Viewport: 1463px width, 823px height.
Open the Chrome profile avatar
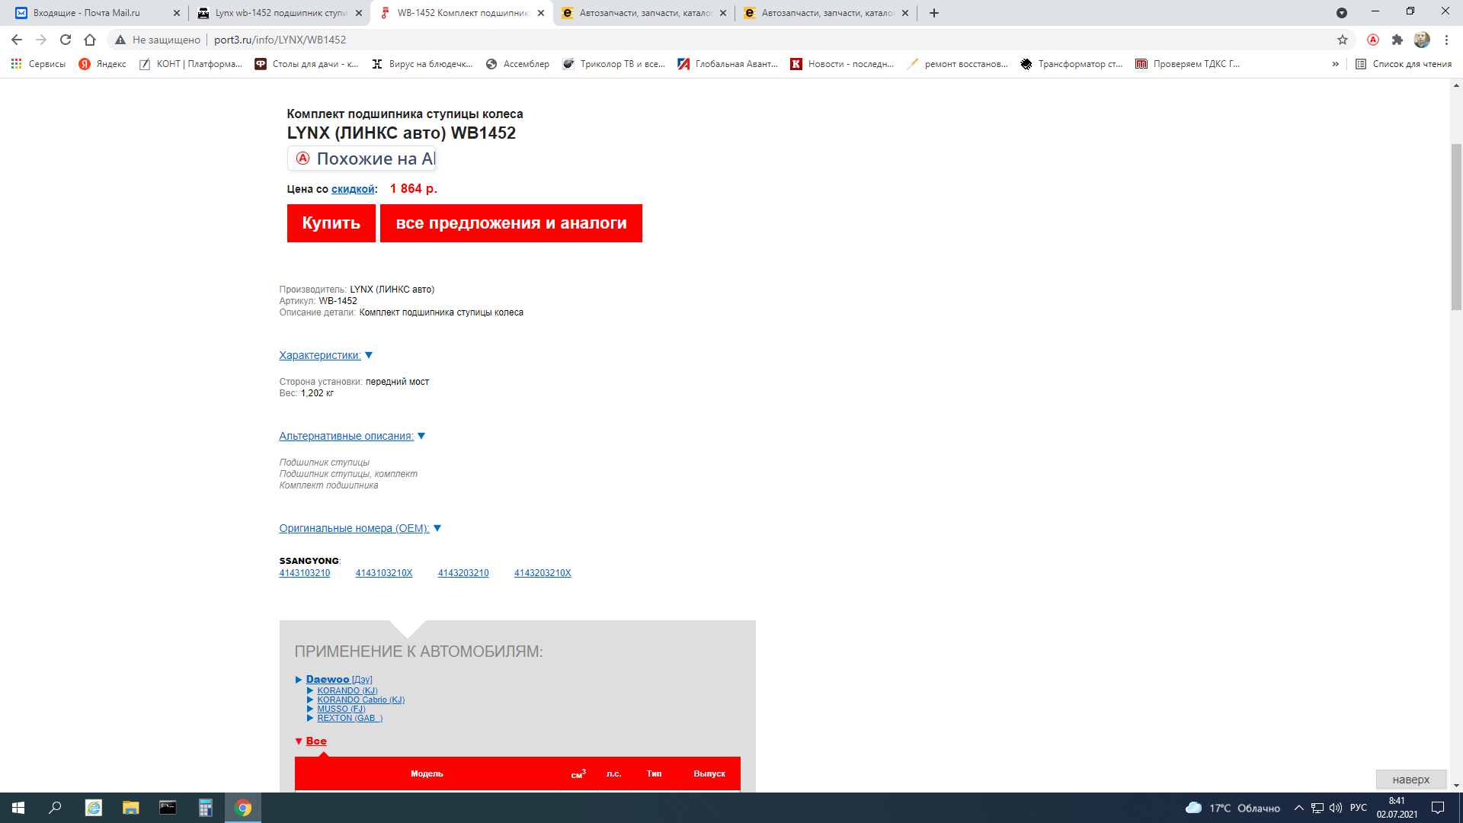[1422, 40]
